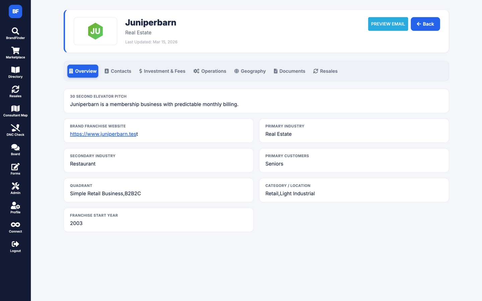View the Geography tab

(x=250, y=71)
